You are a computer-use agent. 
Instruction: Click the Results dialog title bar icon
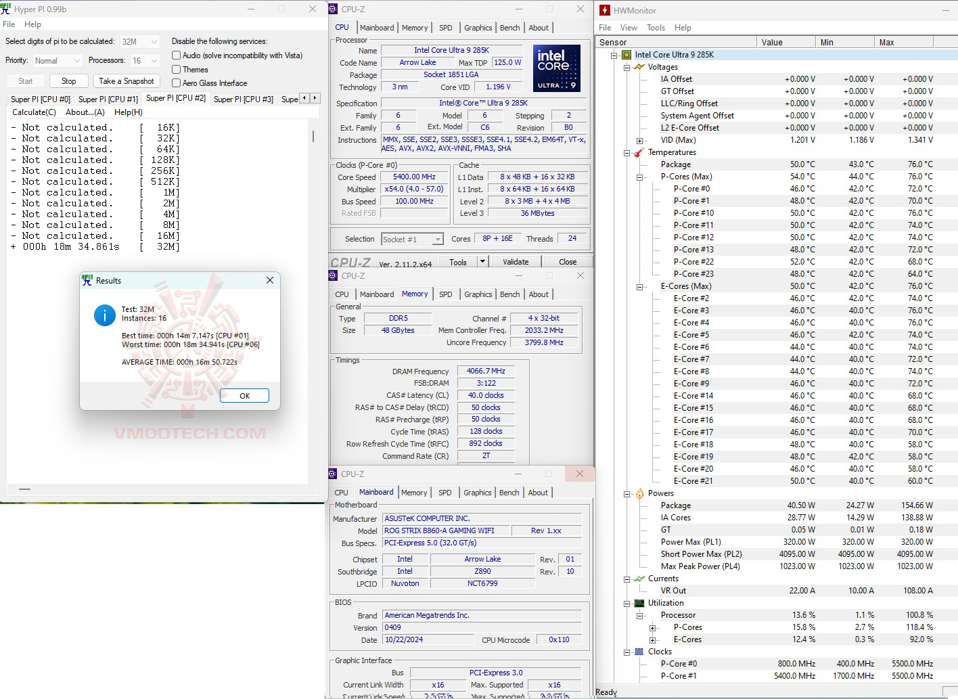click(x=87, y=280)
